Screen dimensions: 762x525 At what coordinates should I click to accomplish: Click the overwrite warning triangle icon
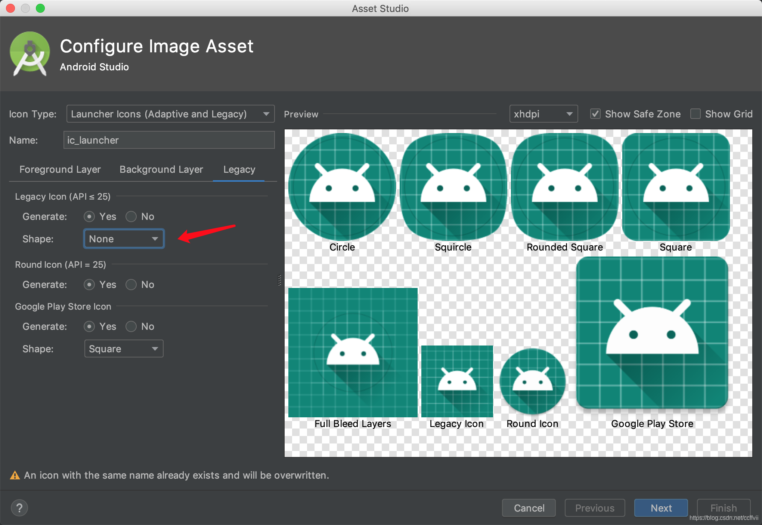point(15,475)
